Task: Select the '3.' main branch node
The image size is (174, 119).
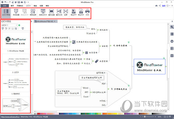Action: point(119,89)
